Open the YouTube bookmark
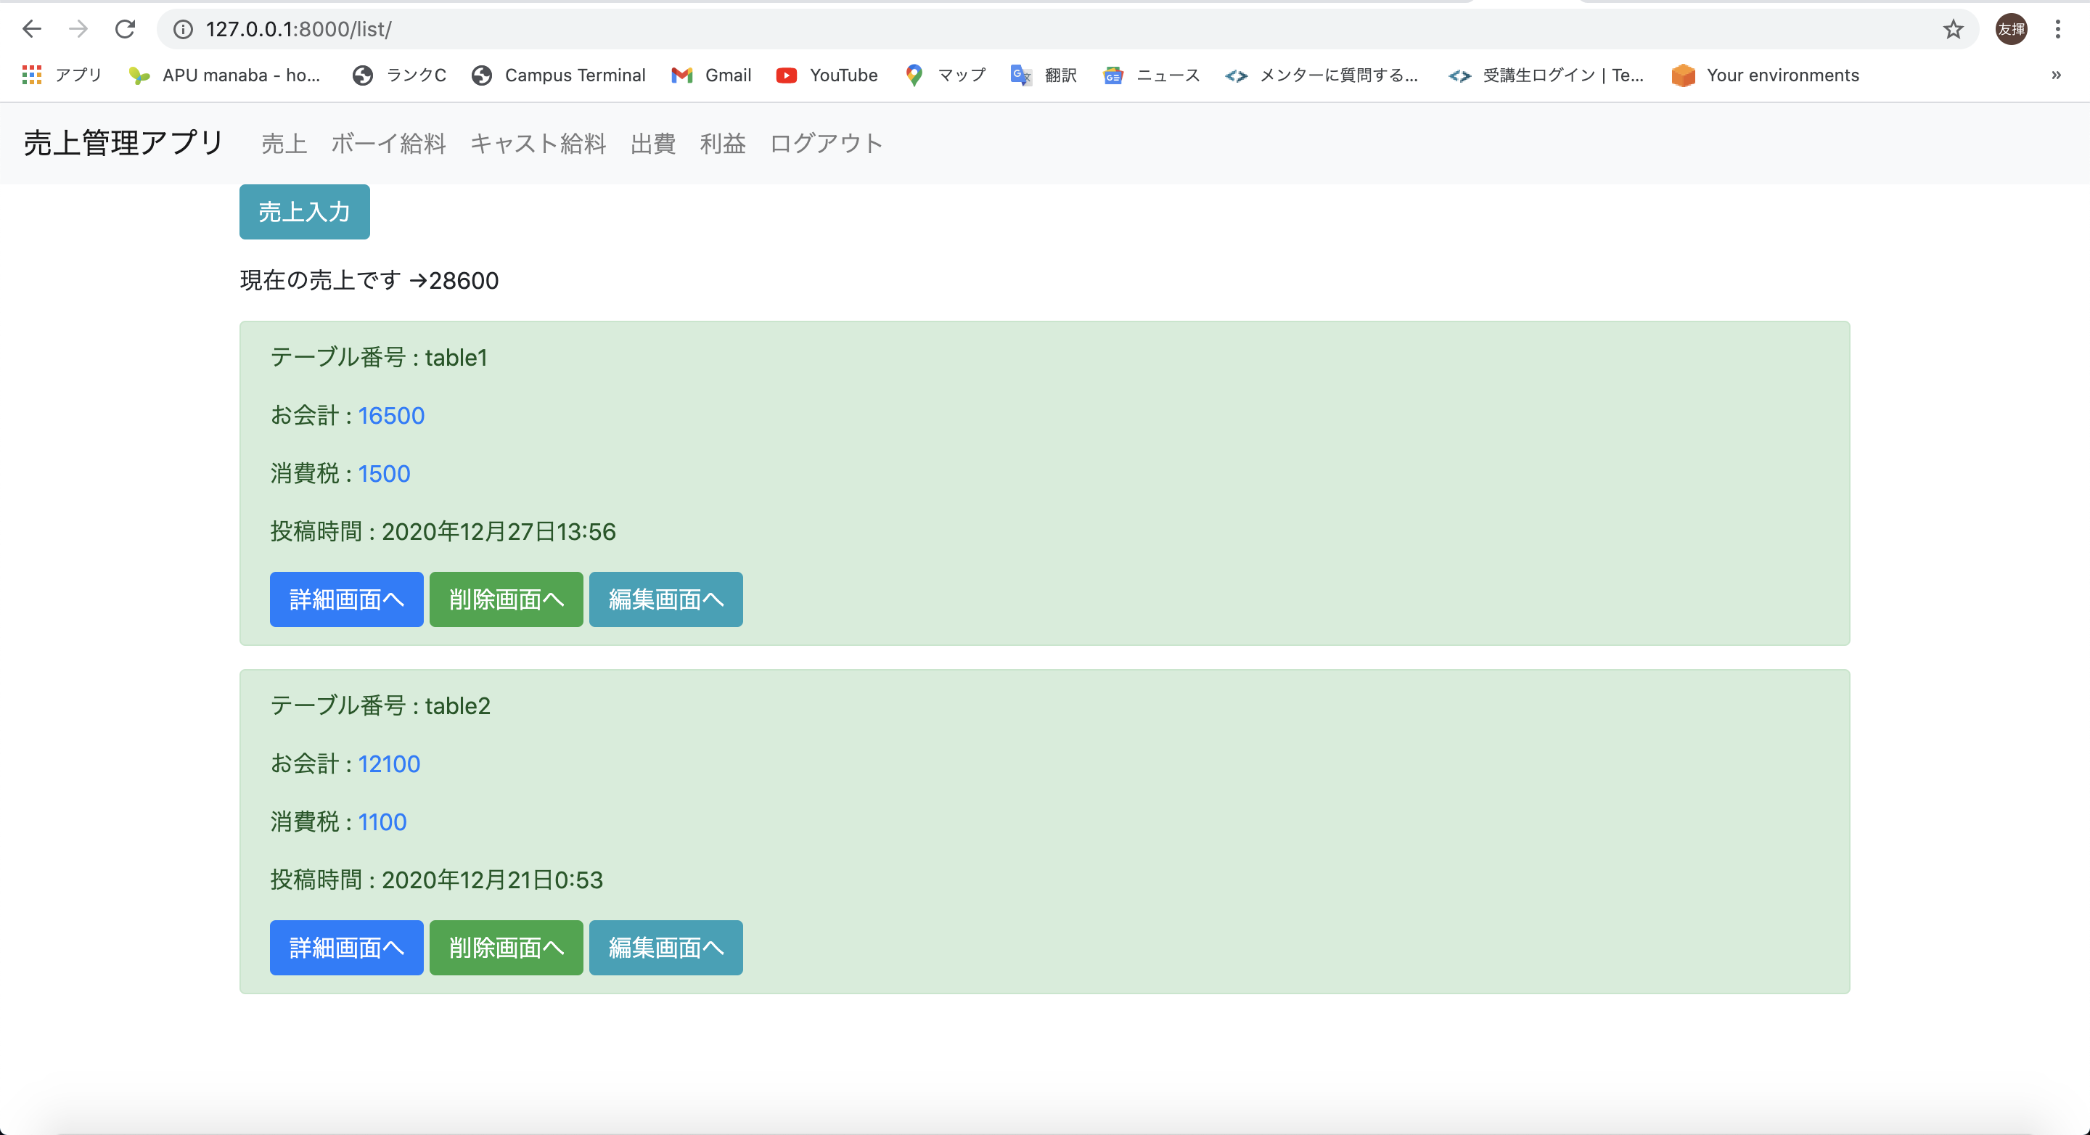 (x=827, y=75)
